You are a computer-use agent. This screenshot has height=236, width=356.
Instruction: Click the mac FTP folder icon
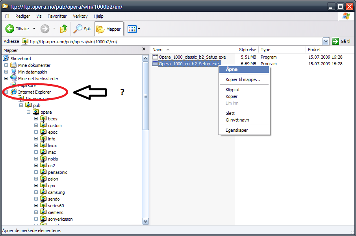pos(43,152)
